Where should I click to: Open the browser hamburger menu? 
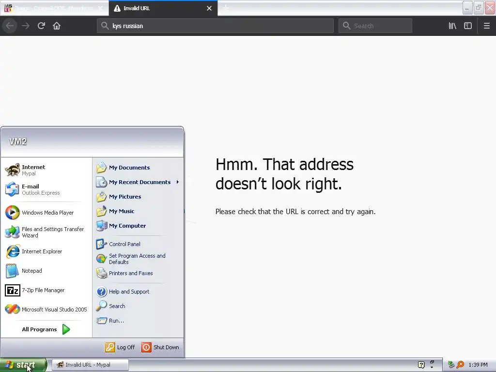pyautogui.click(x=487, y=26)
